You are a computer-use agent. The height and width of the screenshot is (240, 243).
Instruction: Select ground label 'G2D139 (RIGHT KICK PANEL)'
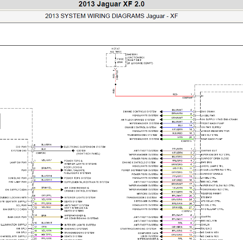tap(88, 152)
